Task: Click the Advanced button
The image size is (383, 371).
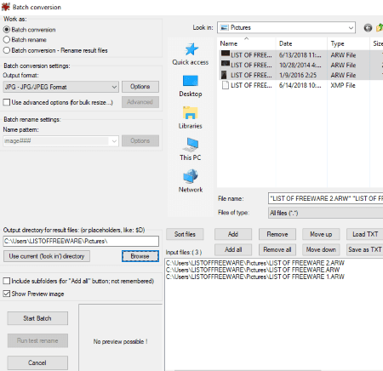Action: point(140,102)
